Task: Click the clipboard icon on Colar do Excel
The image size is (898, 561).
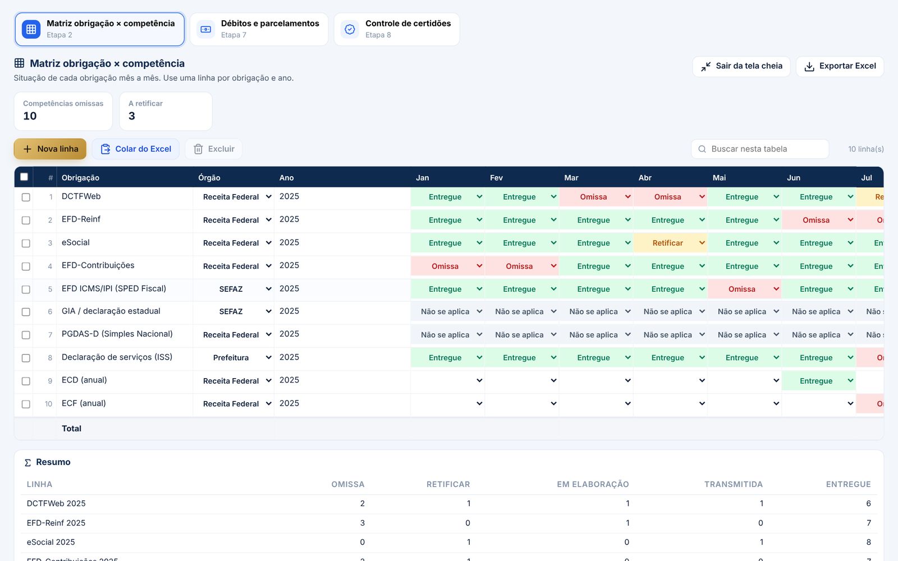Action: pyautogui.click(x=106, y=149)
